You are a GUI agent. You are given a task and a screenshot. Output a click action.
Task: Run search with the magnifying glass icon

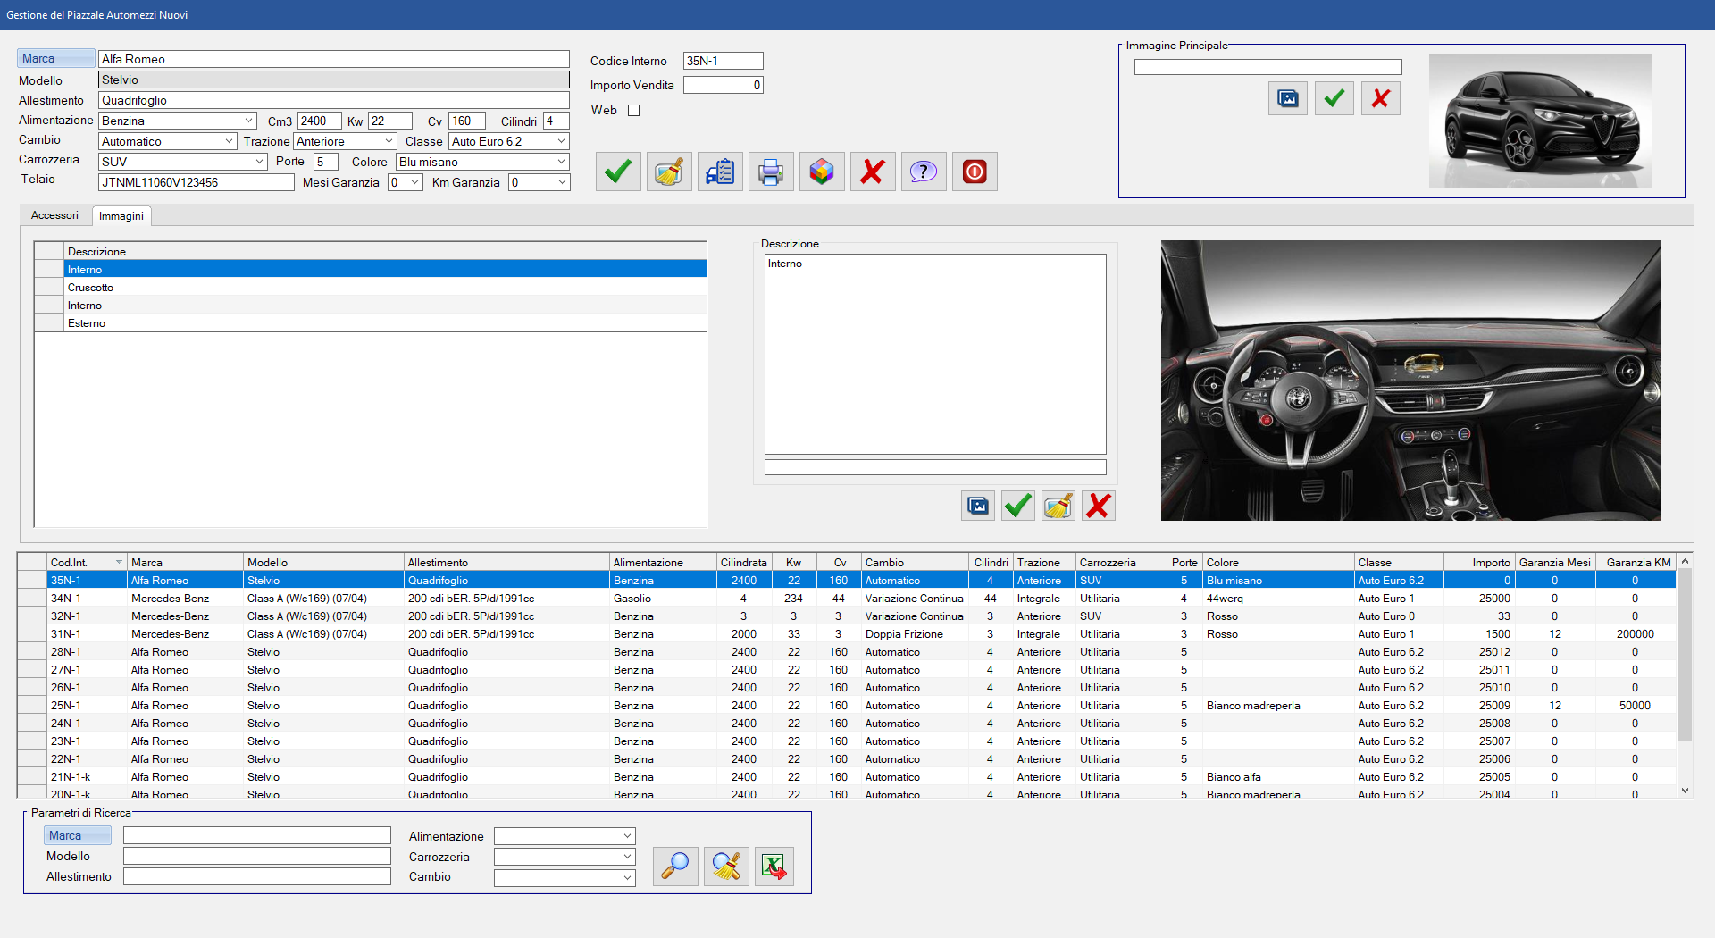coord(675,866)
